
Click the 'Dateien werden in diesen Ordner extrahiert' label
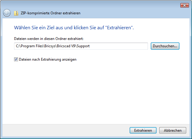point(49,39)
